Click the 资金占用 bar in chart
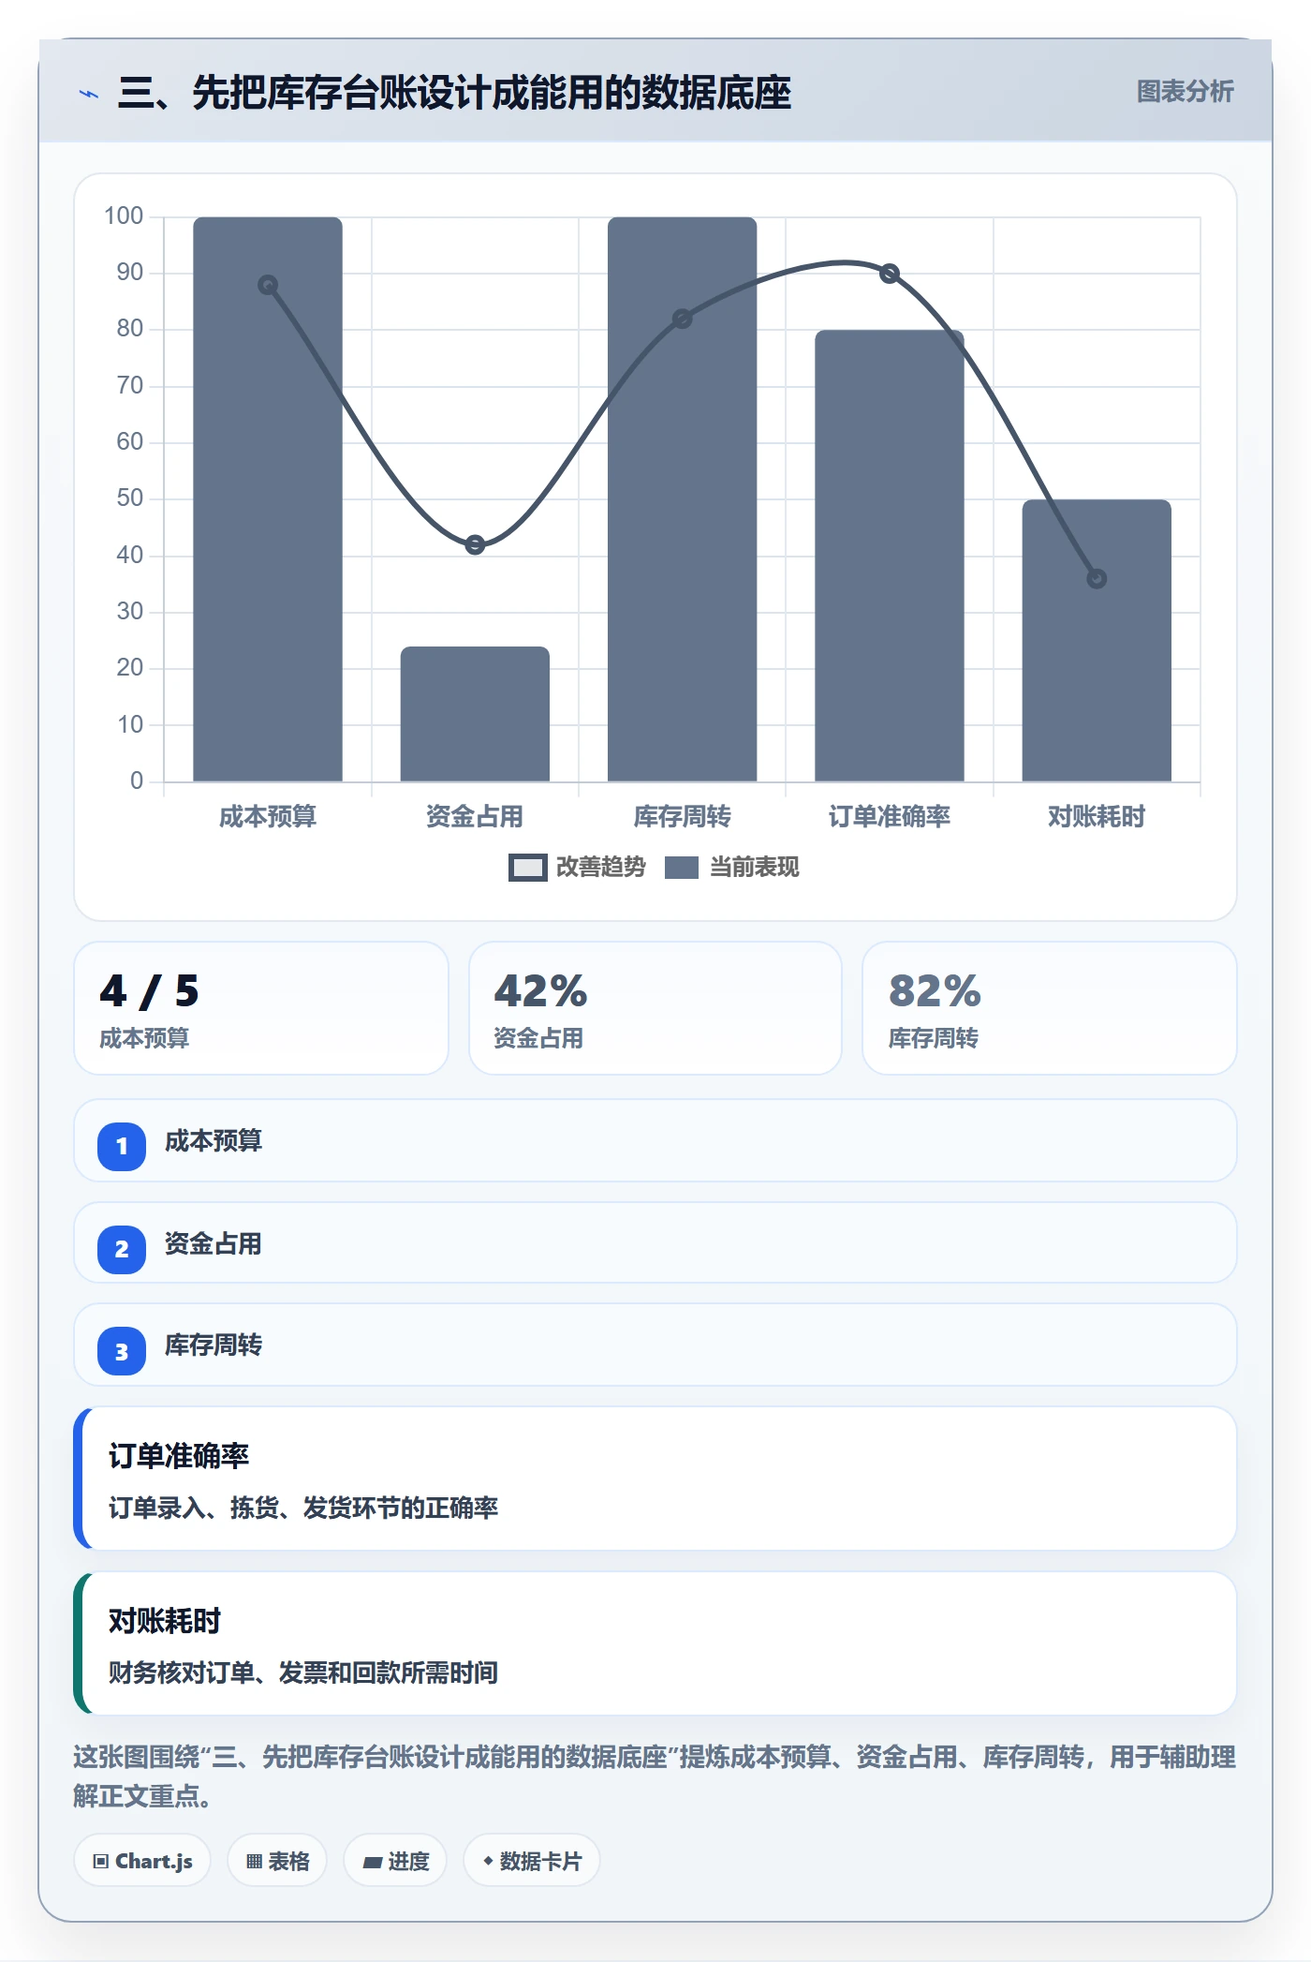The height and width of the screenshot is (1962, 1311). click(x=475, y=714)
